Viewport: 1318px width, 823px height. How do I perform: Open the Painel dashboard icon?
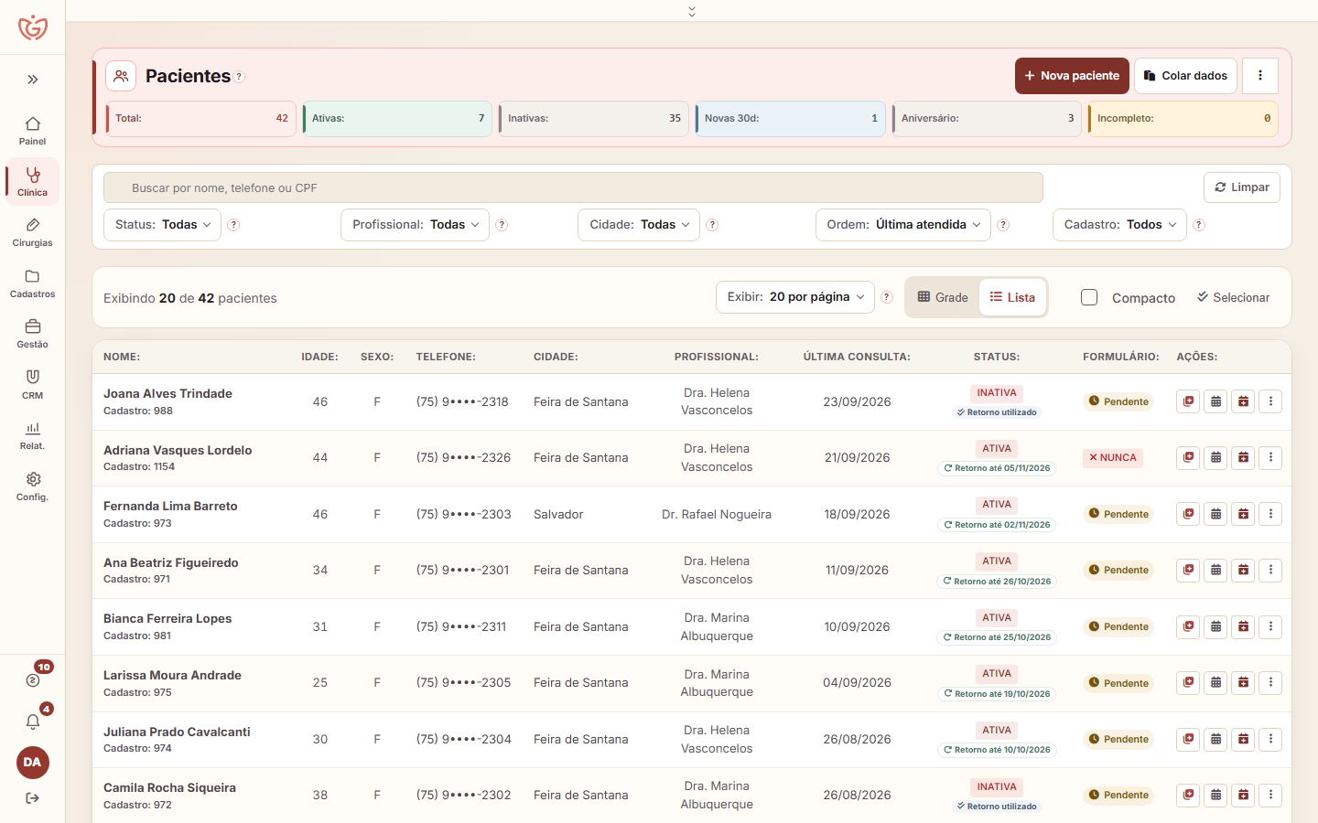[32, 131]
